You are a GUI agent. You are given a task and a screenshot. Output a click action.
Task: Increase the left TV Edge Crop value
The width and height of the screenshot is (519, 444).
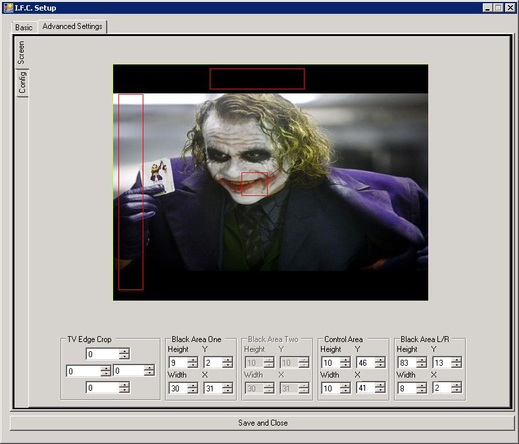[105, 368]
